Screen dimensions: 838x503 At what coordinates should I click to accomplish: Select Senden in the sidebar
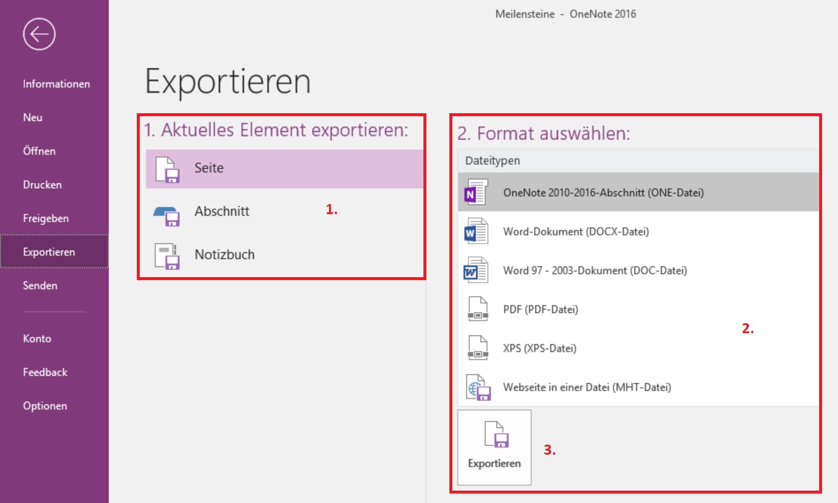40,285
